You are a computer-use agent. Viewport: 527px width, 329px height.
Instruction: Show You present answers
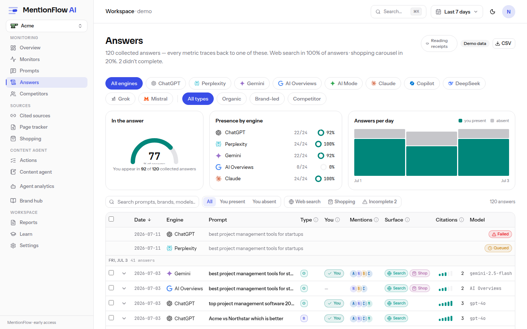(232, 202)
